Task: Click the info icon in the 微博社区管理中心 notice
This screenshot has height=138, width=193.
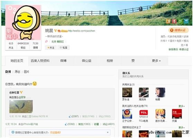Action: [x=13, y=132]
